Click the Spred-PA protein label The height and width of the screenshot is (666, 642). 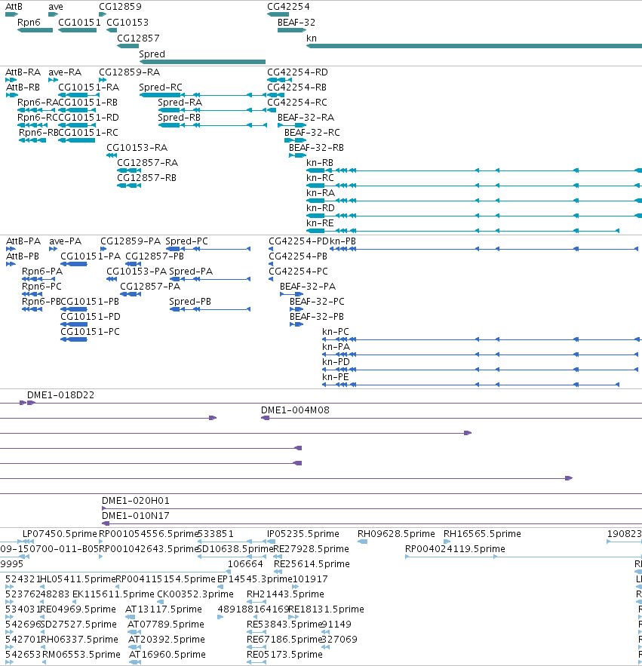pos(191,272)
